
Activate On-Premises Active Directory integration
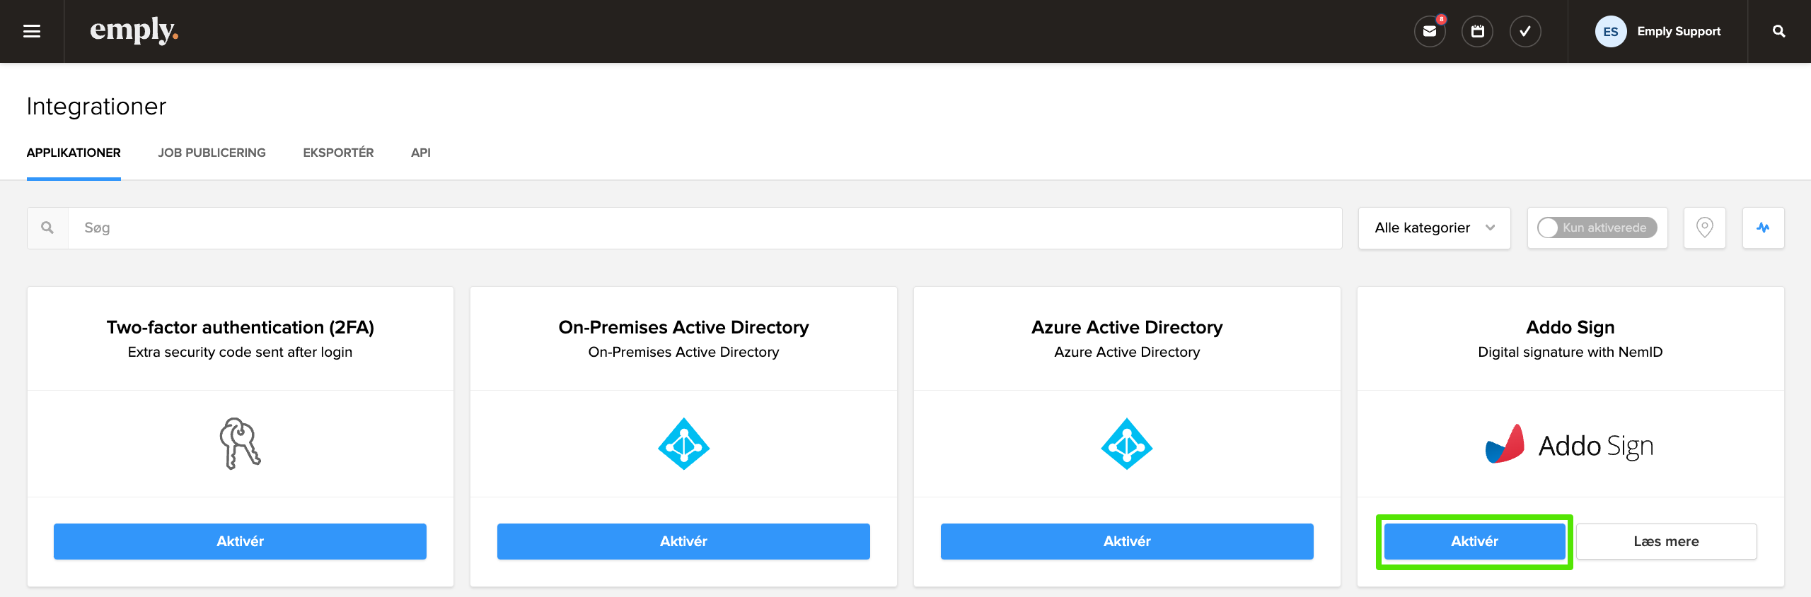[683, 541]
